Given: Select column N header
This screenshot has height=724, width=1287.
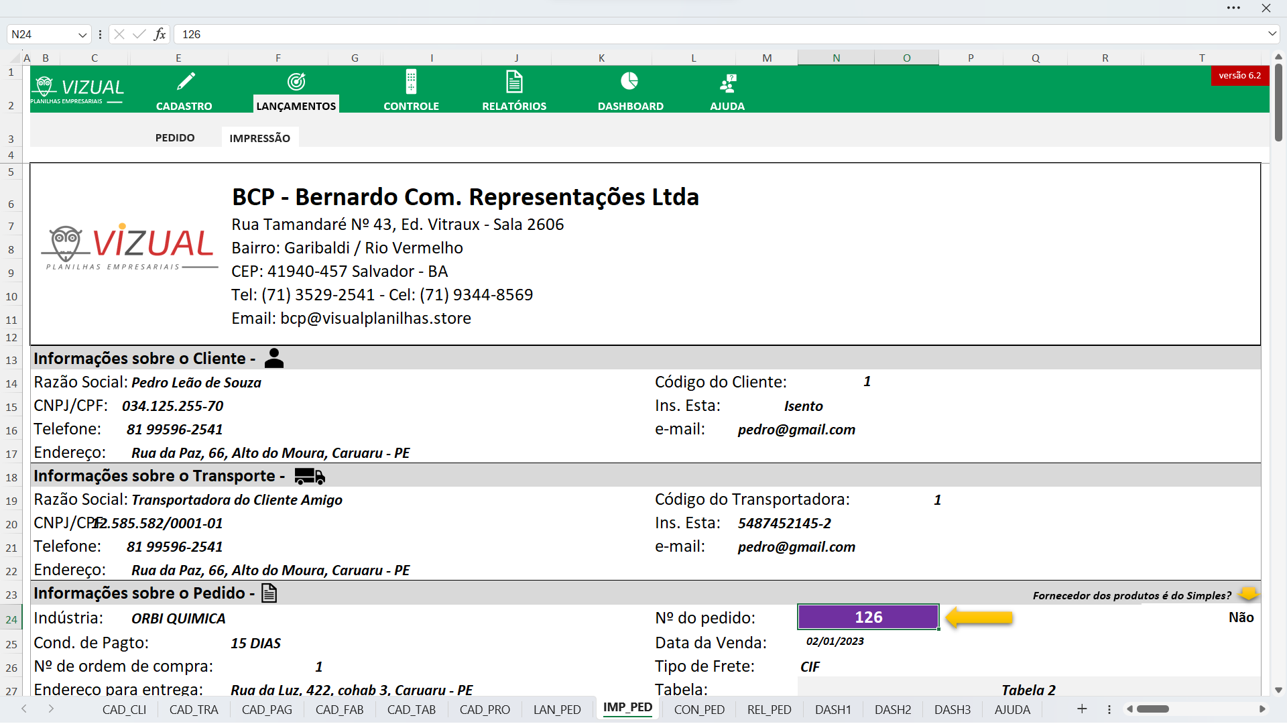Looking at the screenshot, I should (836, 58).
